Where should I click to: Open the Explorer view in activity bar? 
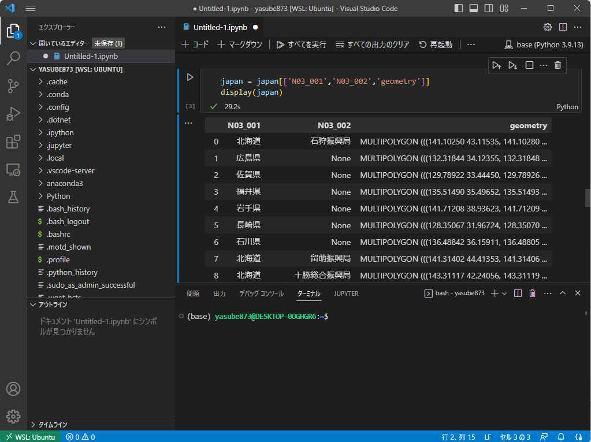13,31
